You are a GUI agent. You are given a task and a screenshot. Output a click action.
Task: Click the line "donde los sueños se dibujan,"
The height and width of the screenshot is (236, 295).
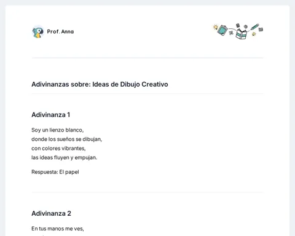[x=67, y=139]
